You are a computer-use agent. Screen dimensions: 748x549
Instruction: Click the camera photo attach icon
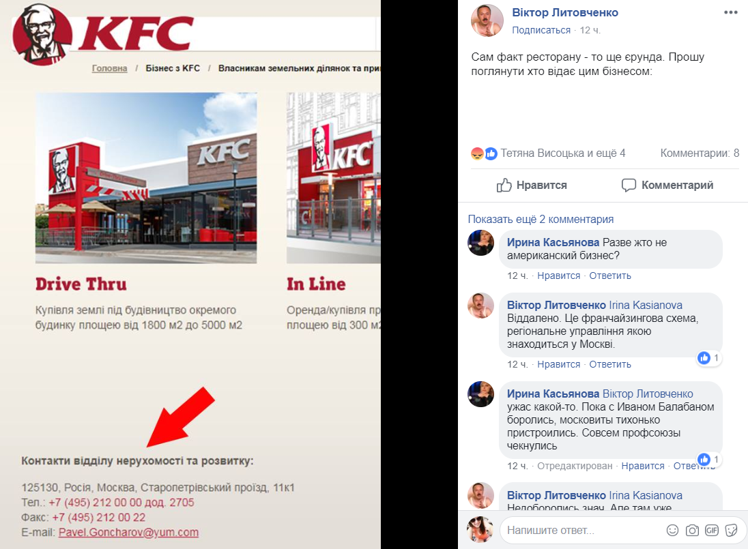coord(692,530)
